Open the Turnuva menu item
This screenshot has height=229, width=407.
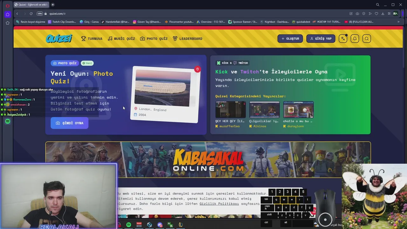(x=92, y=38)
